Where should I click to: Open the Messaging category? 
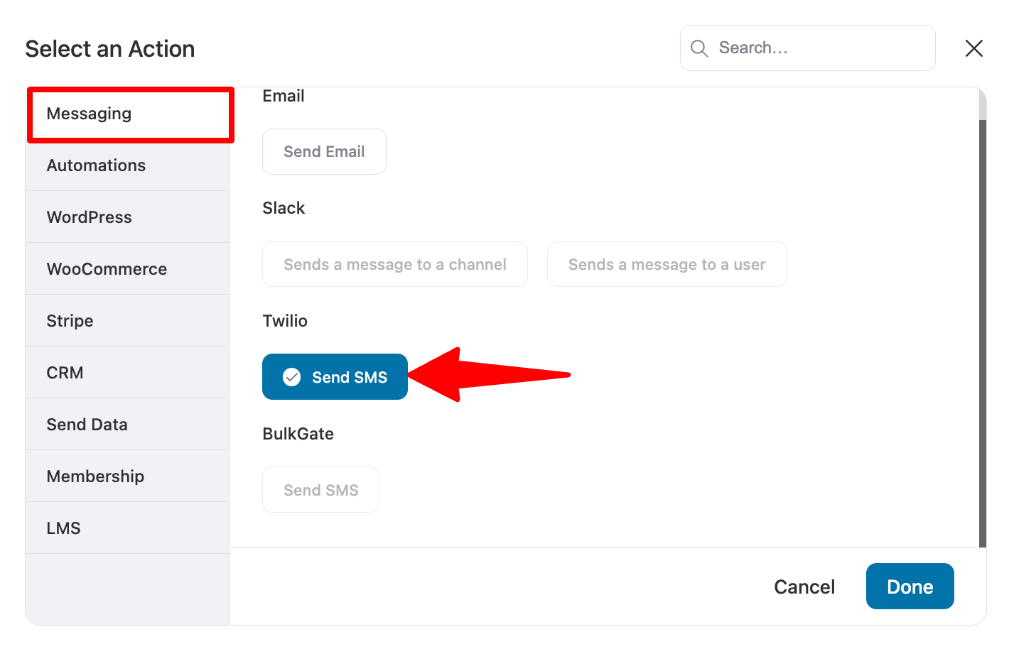pos(130,114)
